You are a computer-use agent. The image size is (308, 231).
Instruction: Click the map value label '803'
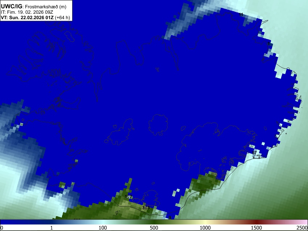146,207
